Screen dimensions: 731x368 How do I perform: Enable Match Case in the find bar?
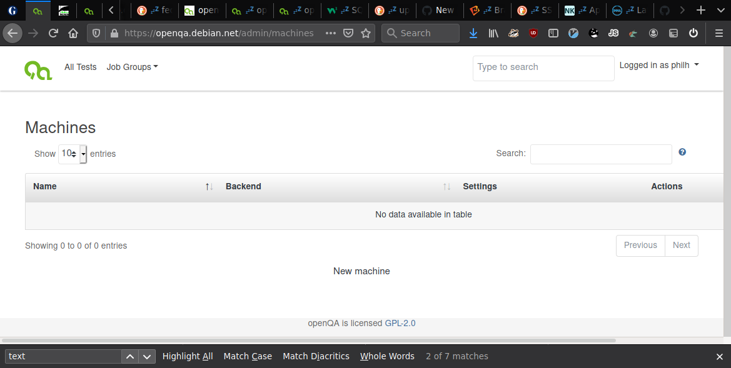(x=248, y=356)
